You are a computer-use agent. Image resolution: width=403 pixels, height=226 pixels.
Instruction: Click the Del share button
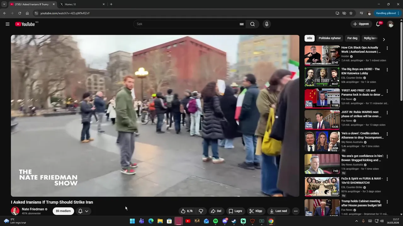point(216,211)
